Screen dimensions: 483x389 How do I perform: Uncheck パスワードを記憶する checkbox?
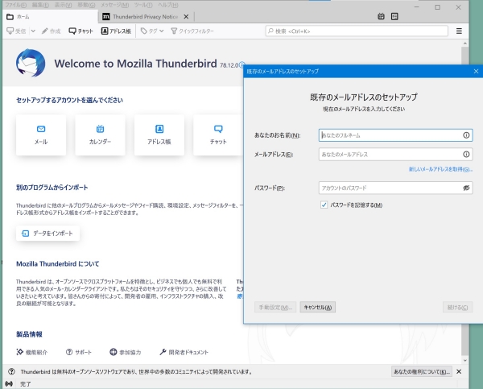[x=324, y=205]
